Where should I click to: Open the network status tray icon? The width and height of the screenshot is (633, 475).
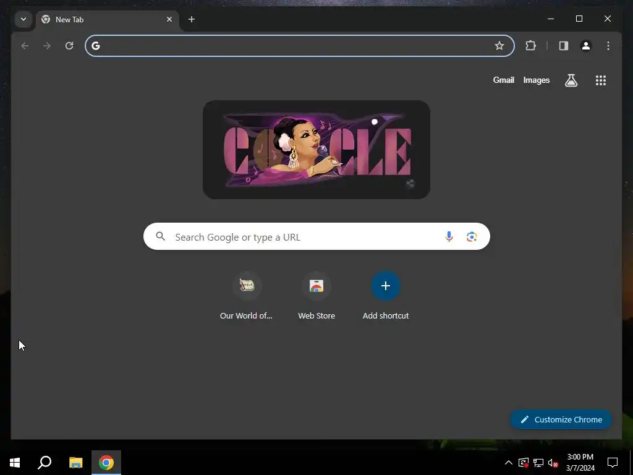538,463
